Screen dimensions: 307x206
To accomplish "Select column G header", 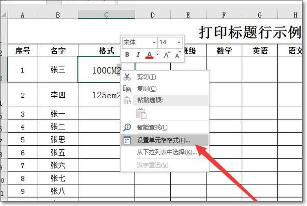I will pyautogui.click(x=260, y=15).
